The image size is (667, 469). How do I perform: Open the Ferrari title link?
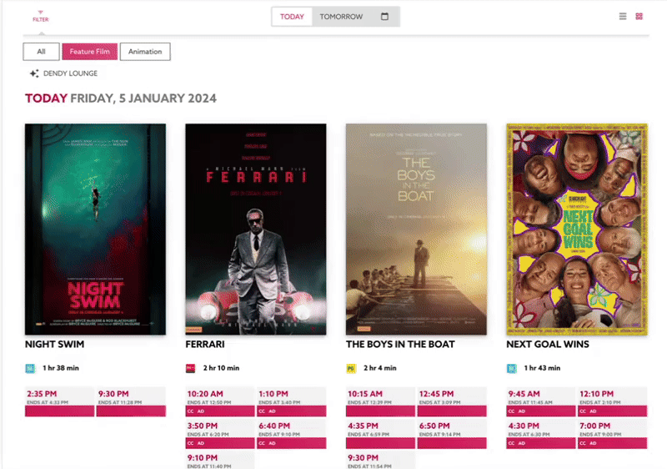tap(205, 344)
